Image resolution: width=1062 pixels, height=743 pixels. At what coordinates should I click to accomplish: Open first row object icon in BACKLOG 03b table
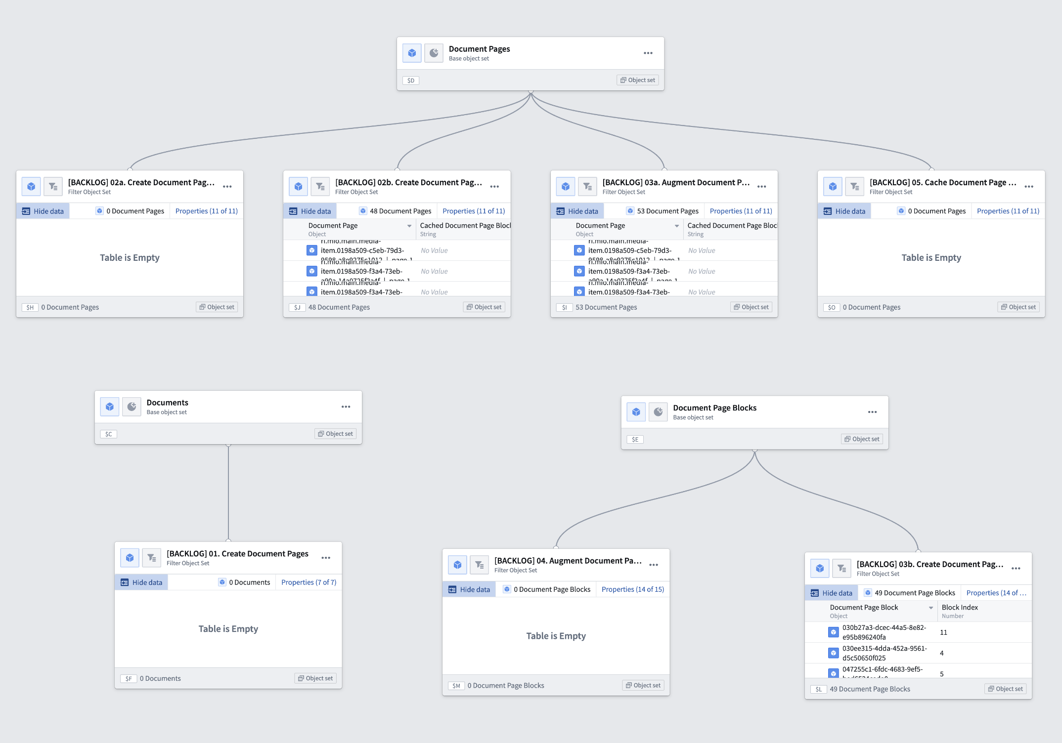pos(833,632)
